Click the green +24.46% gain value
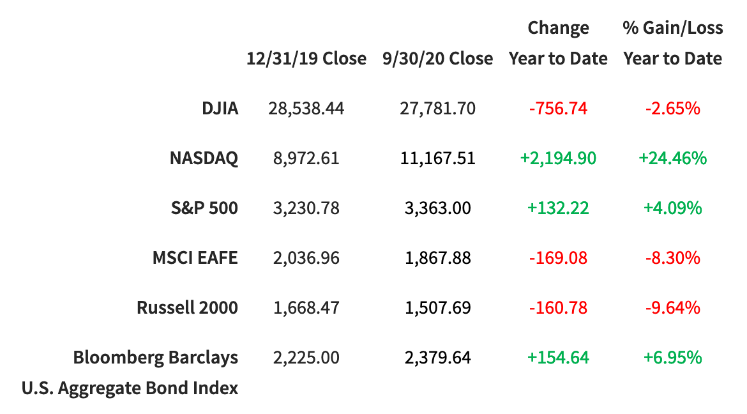747x414 pixels. tap(673, 158)
